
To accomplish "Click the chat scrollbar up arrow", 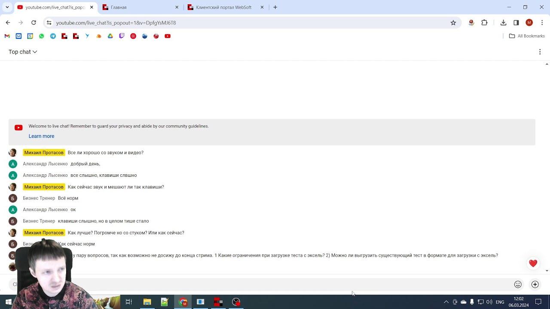I will coord(547,64).
